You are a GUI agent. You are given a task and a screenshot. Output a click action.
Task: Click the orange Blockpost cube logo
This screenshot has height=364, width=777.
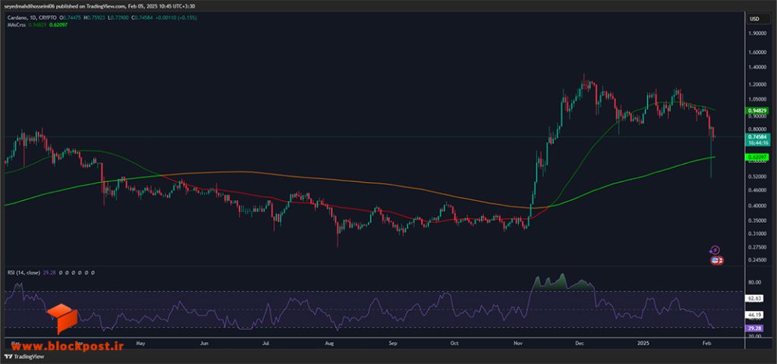pyautogui.click(x=62, y=318)
